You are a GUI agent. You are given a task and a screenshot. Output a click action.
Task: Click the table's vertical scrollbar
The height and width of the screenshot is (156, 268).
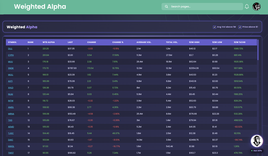258,50
